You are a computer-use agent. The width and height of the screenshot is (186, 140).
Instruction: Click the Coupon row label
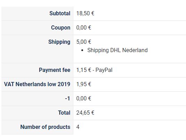60,28
